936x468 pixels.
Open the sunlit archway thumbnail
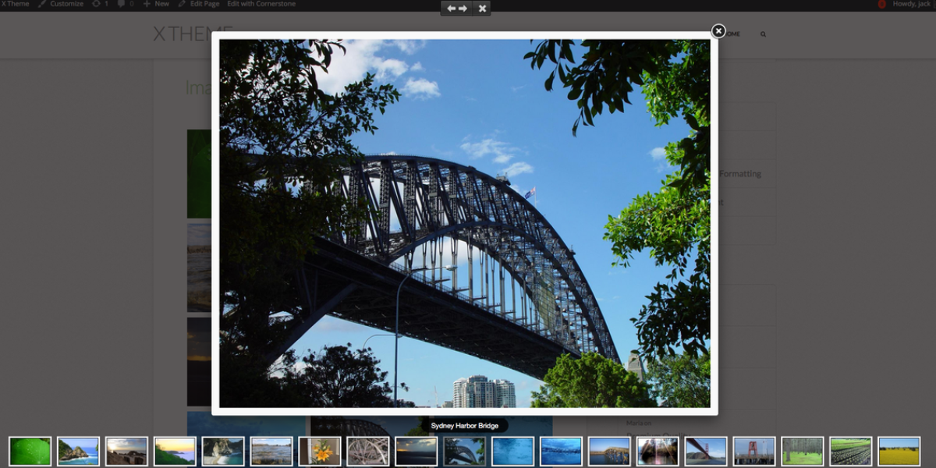pyautogui.click(x=658, y=452)
